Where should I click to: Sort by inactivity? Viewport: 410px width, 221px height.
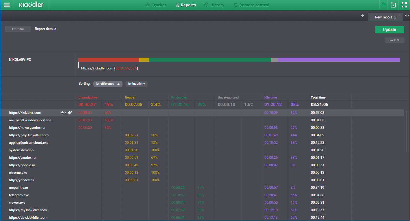(136, 84)
